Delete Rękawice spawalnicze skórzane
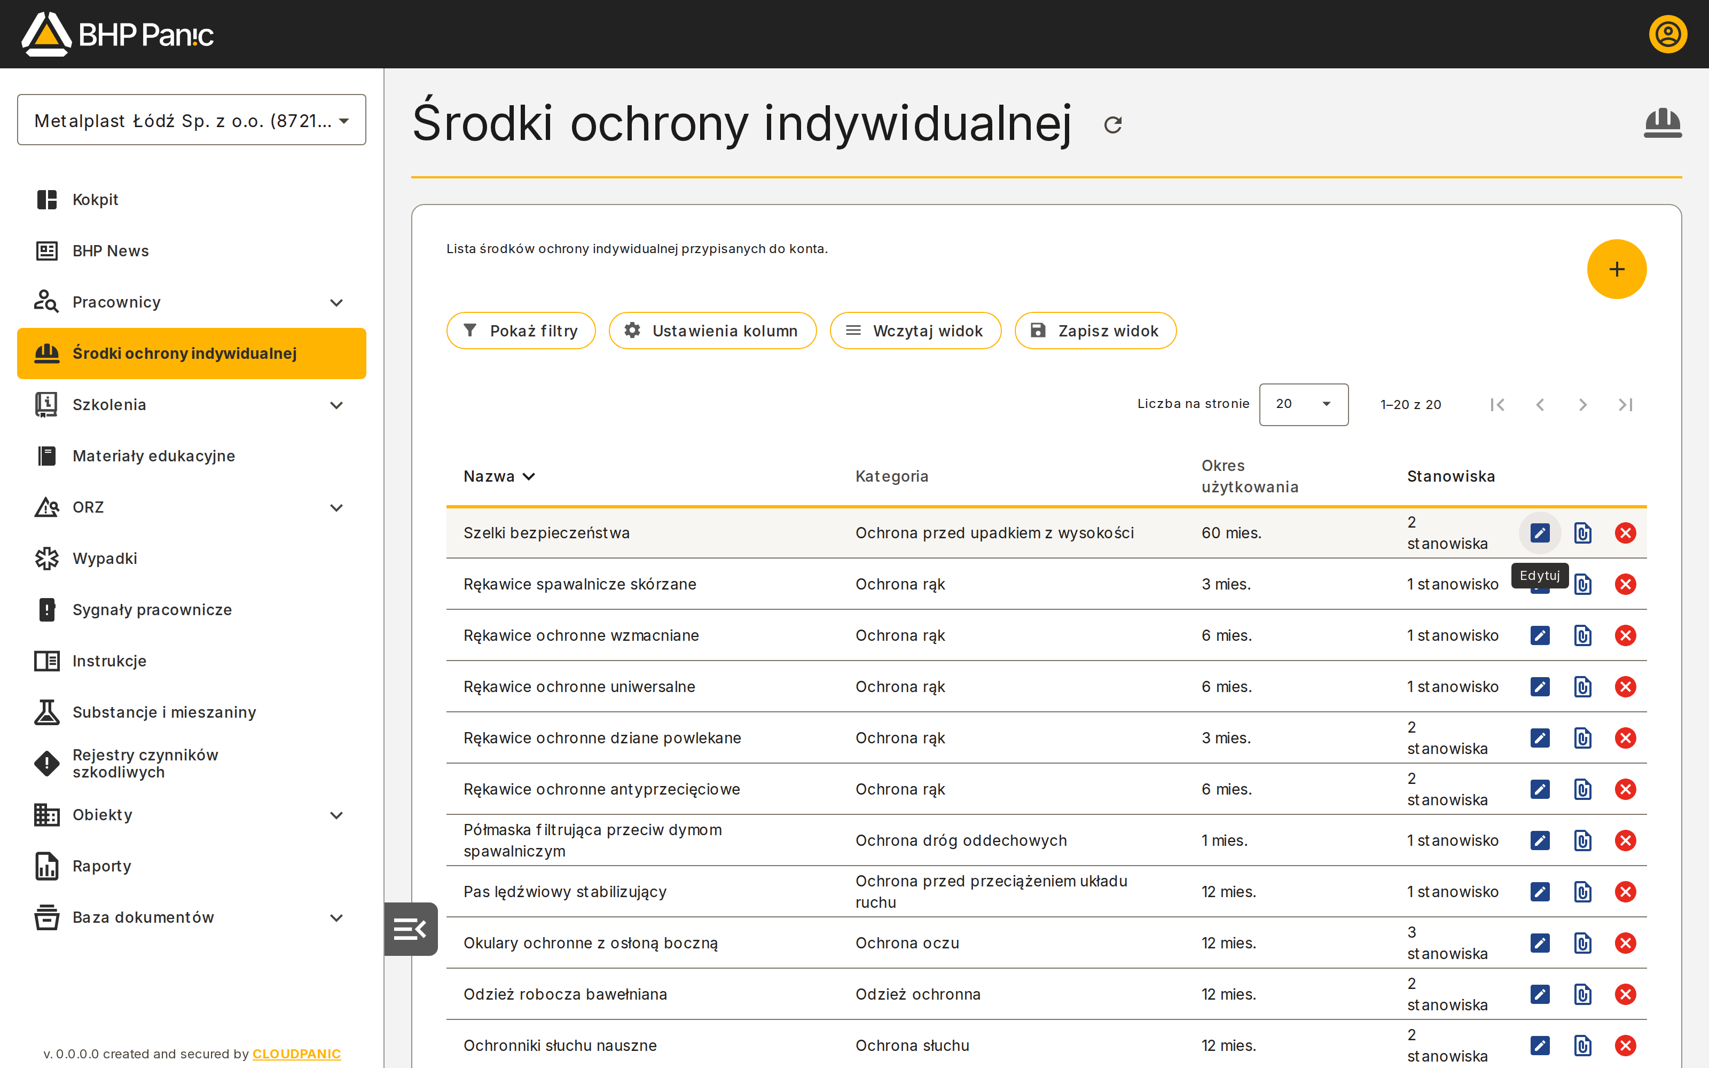Screen dimensions: 1709x1068 (x=1625, y=584)
